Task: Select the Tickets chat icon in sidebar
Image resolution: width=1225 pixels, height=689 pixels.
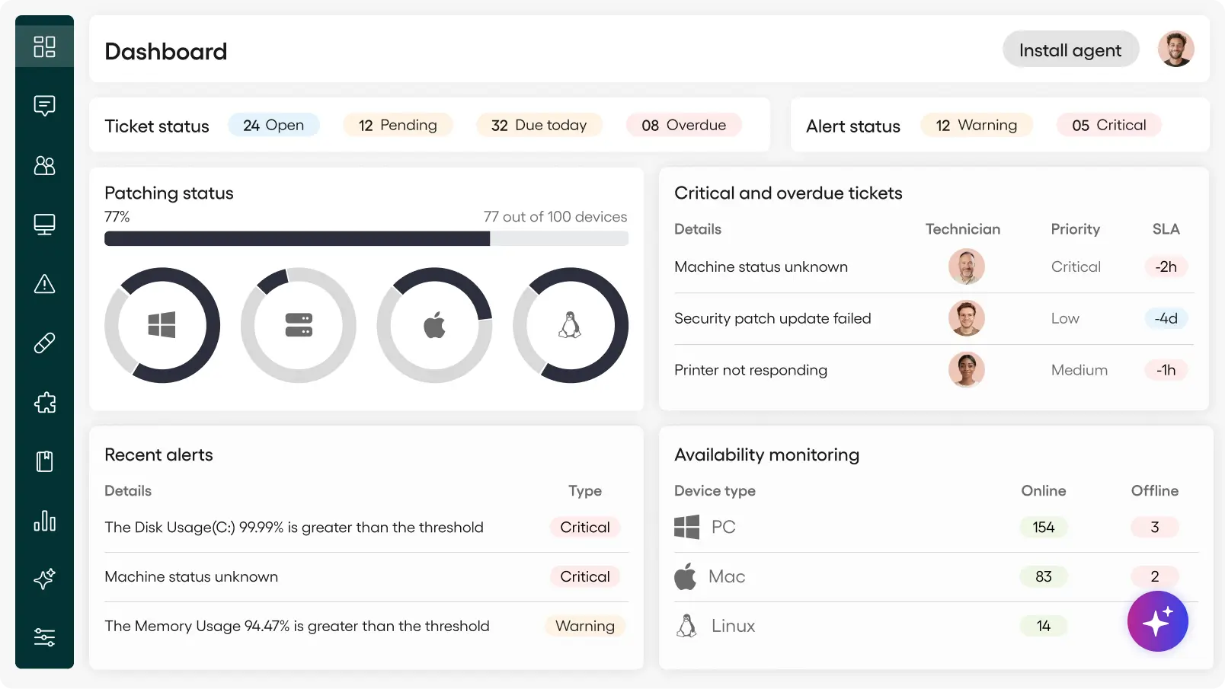Action: [44, 105]
